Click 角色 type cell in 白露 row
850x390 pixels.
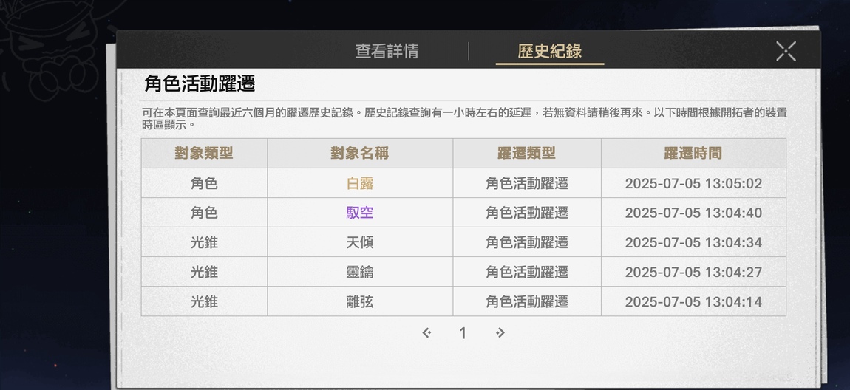coord(204,184)
